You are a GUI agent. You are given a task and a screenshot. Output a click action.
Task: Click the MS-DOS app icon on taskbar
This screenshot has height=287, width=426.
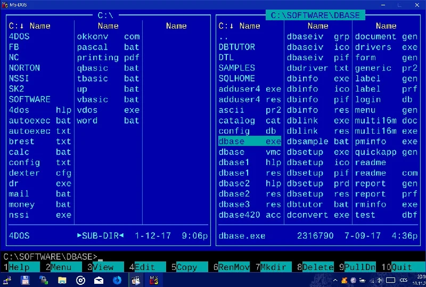154,280
